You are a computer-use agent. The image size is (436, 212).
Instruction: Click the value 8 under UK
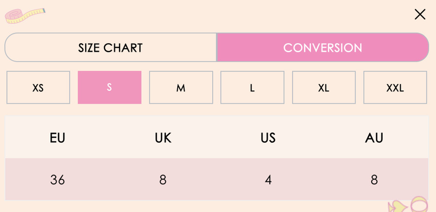click(163, 179)
